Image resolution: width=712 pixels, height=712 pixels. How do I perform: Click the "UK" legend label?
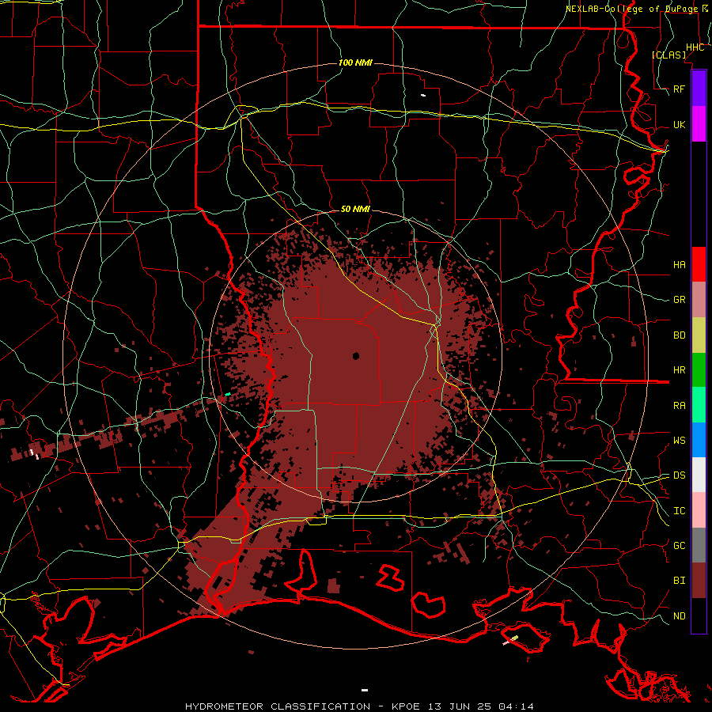(680, 125)
